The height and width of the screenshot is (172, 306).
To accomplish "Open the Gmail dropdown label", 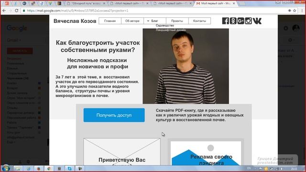I will coord(14,40).
